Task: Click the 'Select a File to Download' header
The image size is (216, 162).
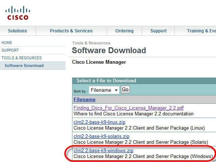Action: point(106,80)
